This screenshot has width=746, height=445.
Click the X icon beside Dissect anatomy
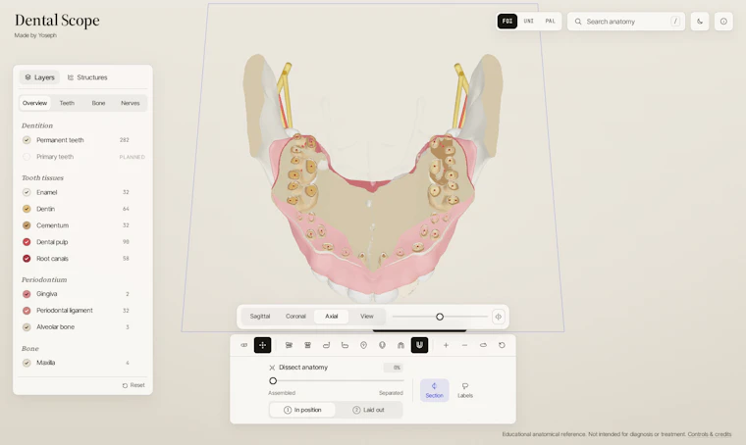(x=272, y=368)
